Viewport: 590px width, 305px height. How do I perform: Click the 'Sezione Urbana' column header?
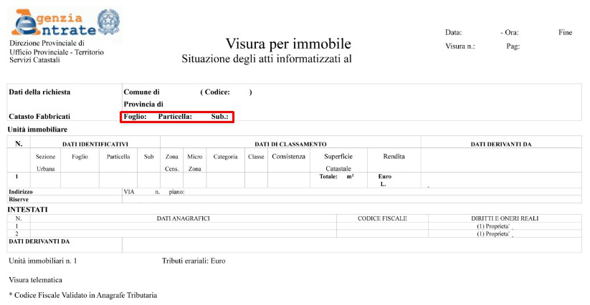(46, 163)
